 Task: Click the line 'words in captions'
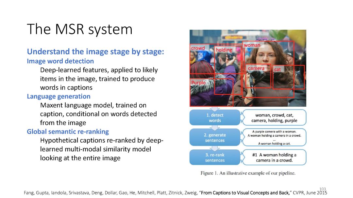pos(66,88)
